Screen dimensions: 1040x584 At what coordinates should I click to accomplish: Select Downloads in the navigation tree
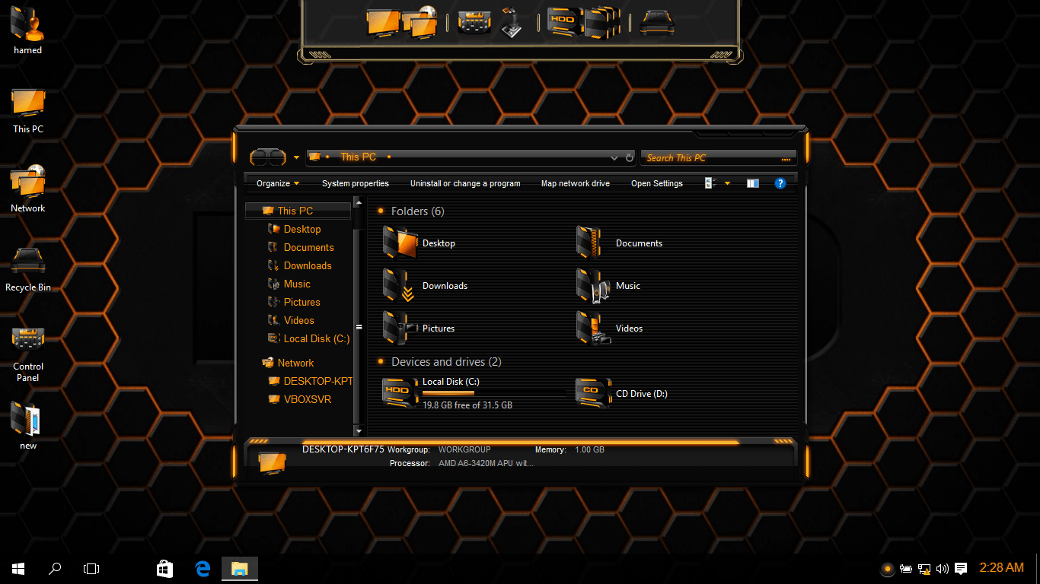coord(308,265)
